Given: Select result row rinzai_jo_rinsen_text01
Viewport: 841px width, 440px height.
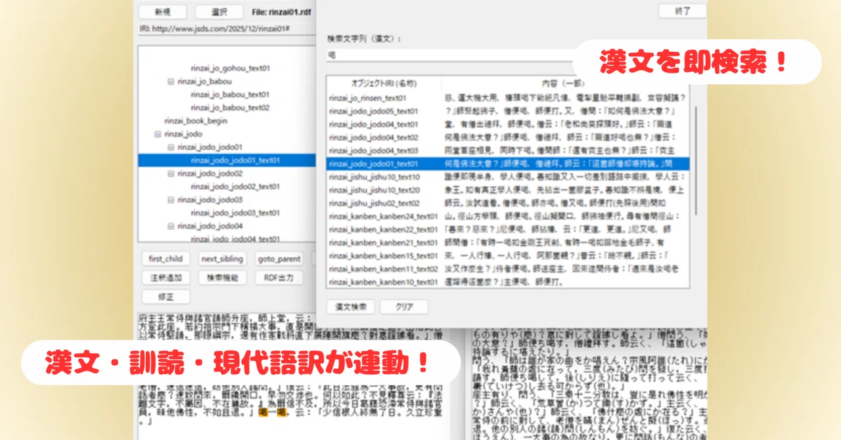Looking at the screenshot, I should (x=507, y=98).
